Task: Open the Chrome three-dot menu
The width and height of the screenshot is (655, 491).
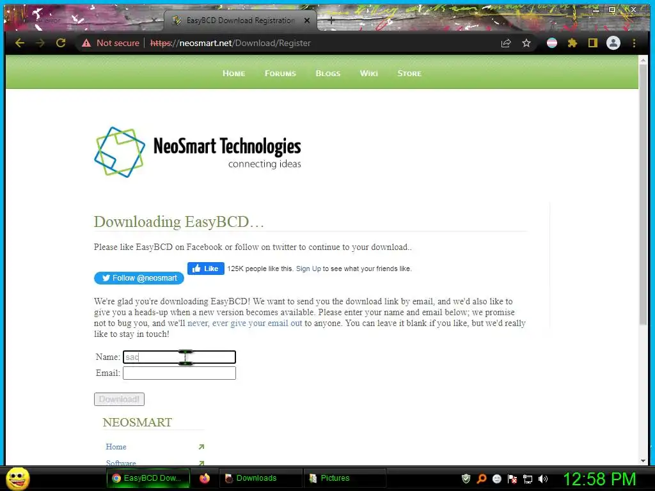Action: point(634,43)
